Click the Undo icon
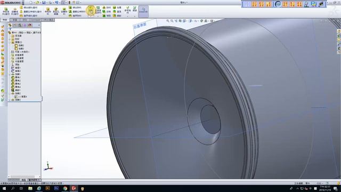Screen dimensions: 341x192 coord(56,2)
